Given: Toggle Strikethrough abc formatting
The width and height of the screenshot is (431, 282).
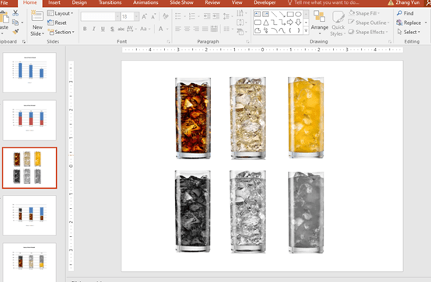Looking at the screenshot, I should [x=121, y=29].
